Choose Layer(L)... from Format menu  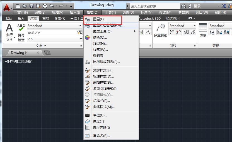click(111, 19)
